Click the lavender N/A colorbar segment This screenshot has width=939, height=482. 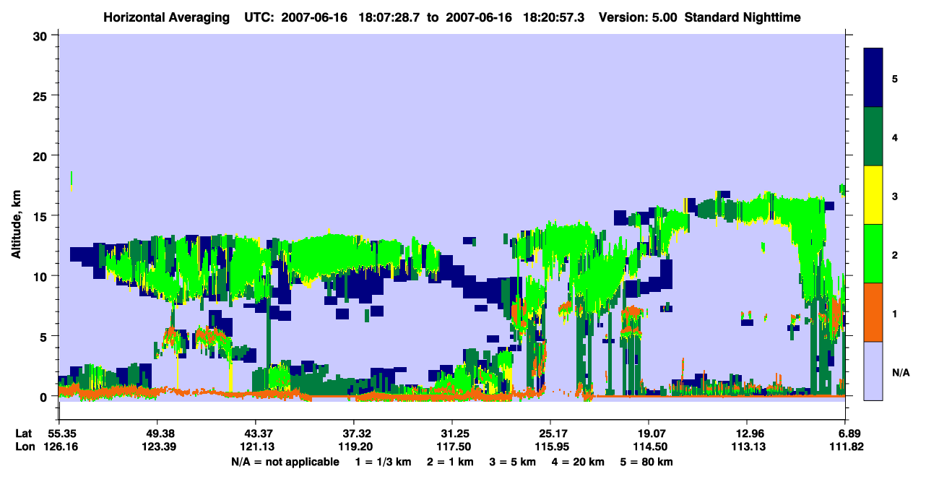point(873,371)
